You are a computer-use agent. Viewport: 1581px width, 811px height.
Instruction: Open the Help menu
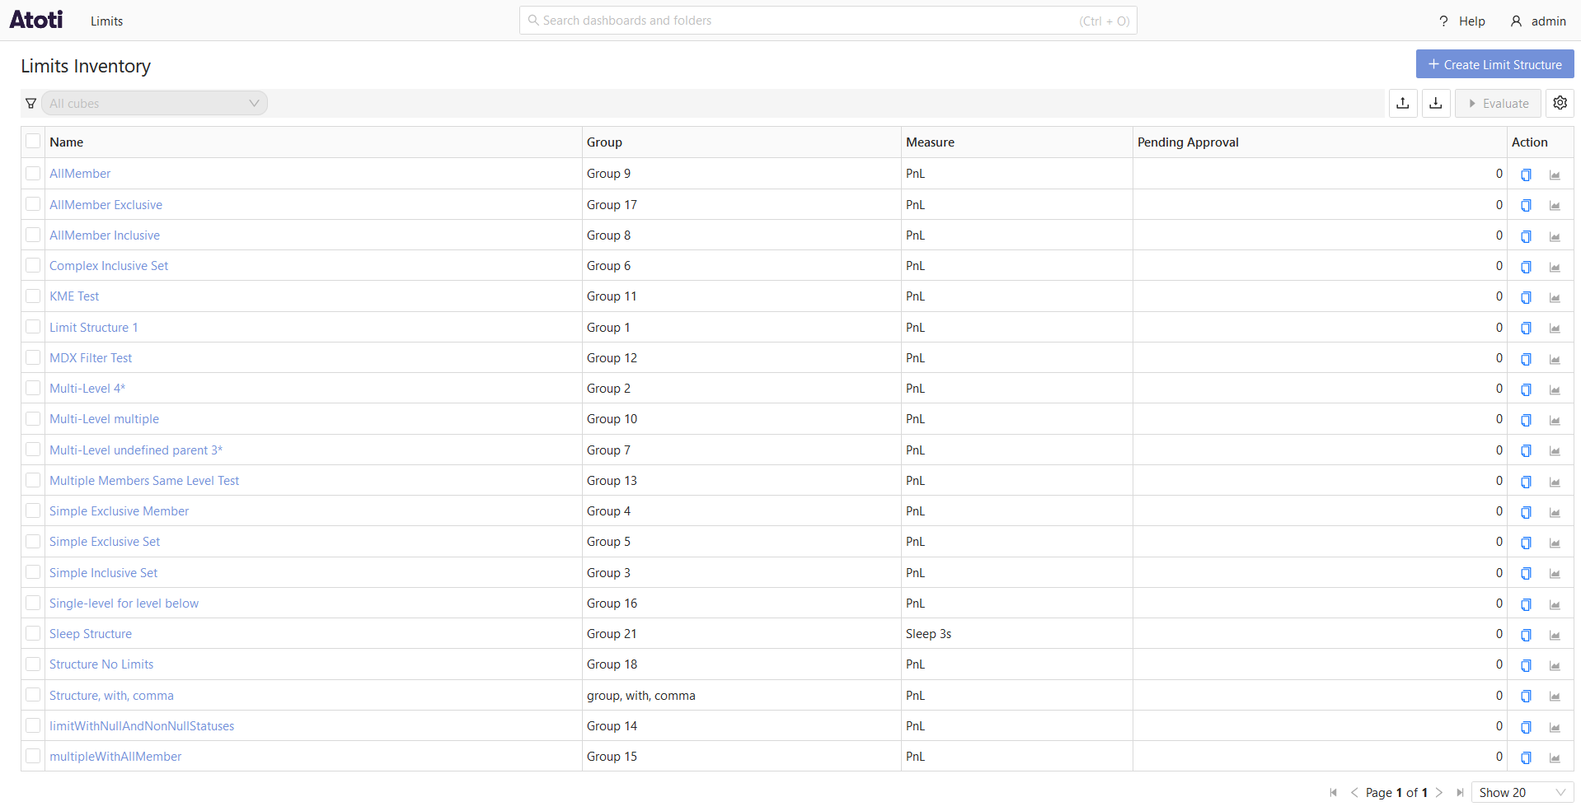point(1462,21)
